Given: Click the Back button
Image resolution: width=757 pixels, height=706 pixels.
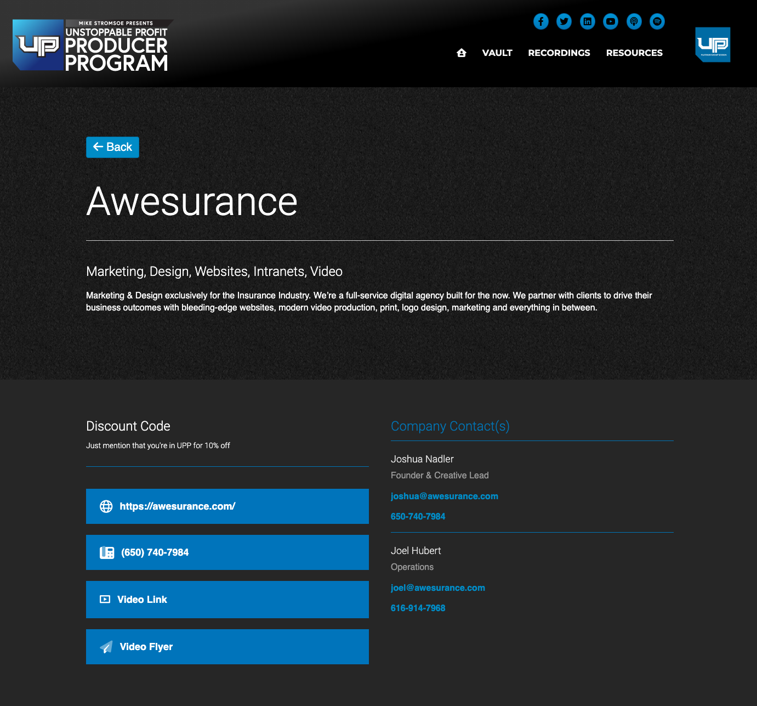Looking at the screenshot, I should (112, 147).
